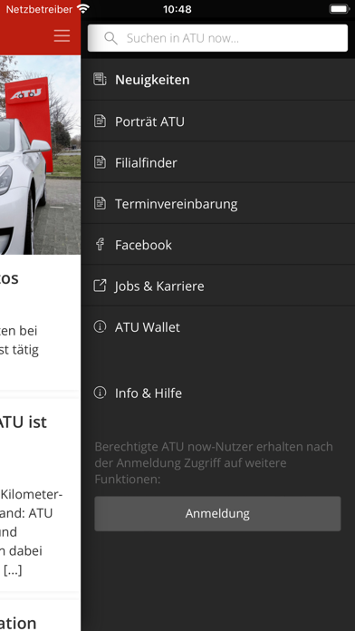
Task: Click the info icon beside Info & Hilfe
Action: 100,393
